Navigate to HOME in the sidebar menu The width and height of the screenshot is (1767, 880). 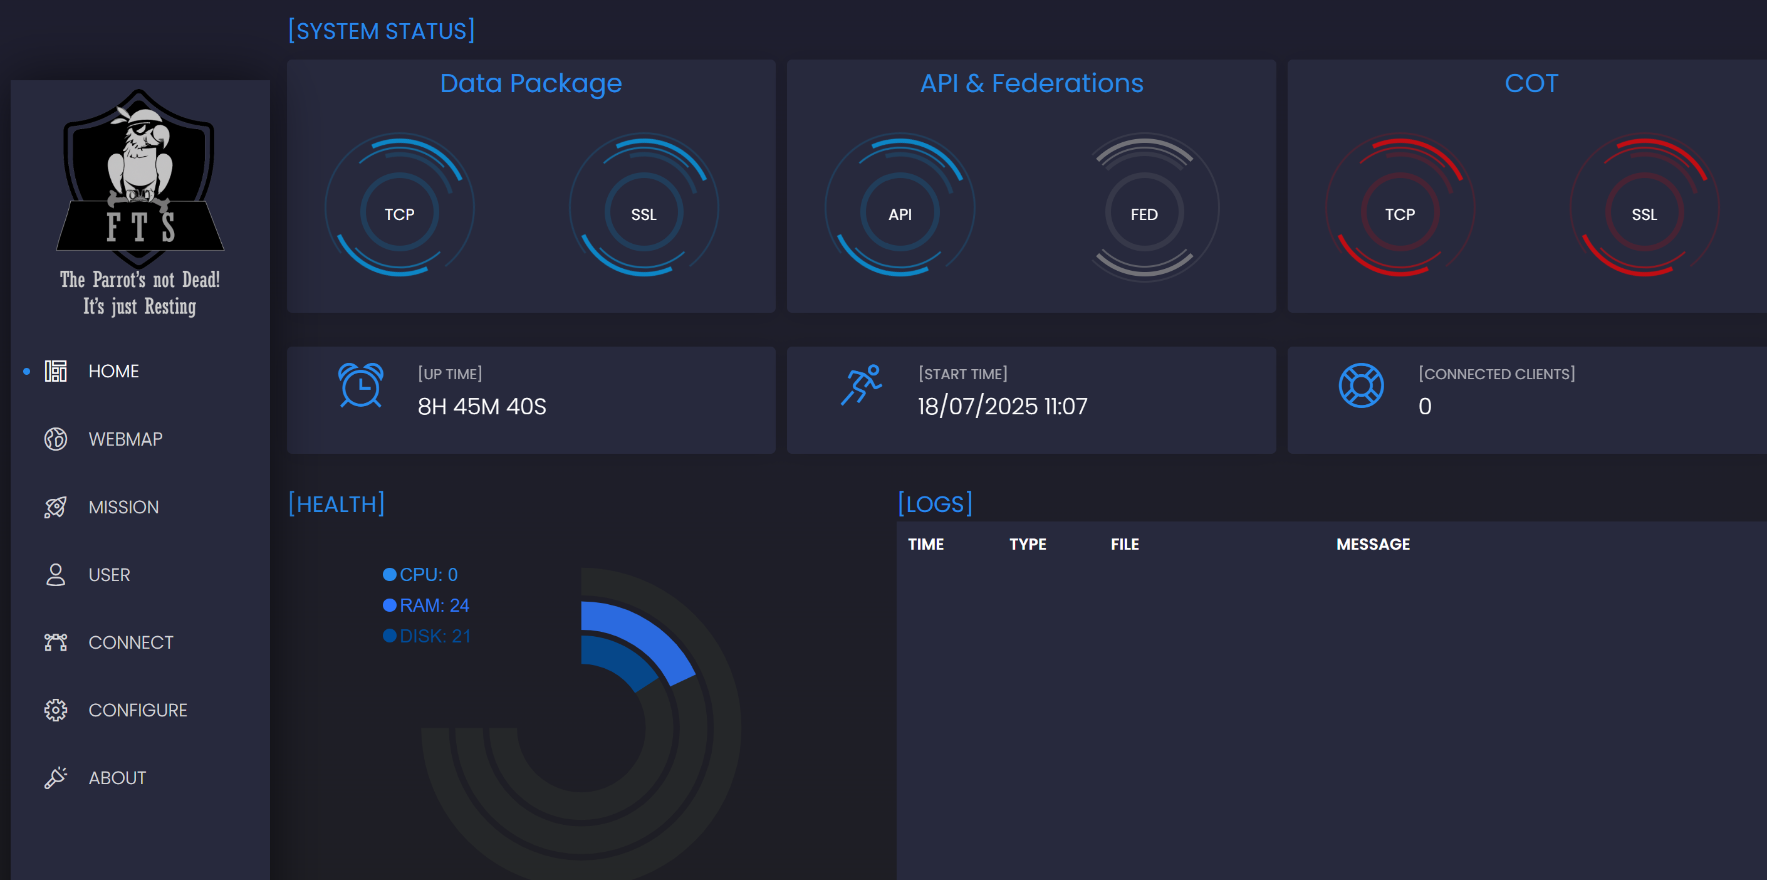113,371
